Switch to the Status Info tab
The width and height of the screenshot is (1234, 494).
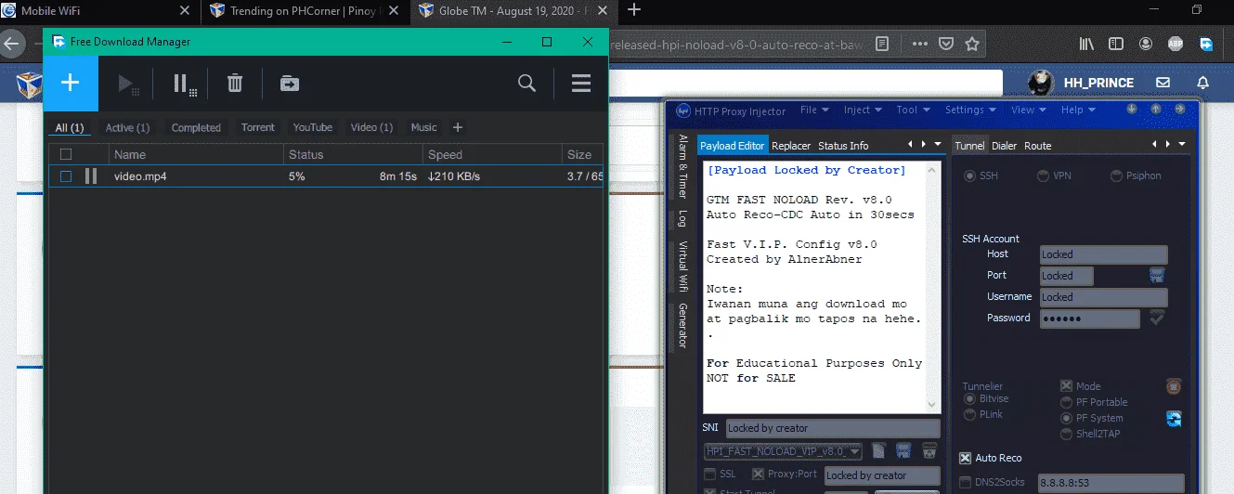click(x=843, y=146)
